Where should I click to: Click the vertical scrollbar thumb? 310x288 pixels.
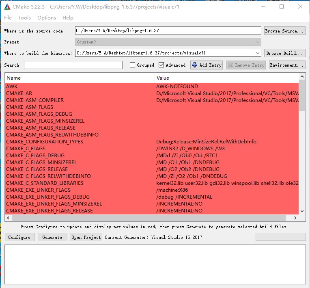click(302, 95)
